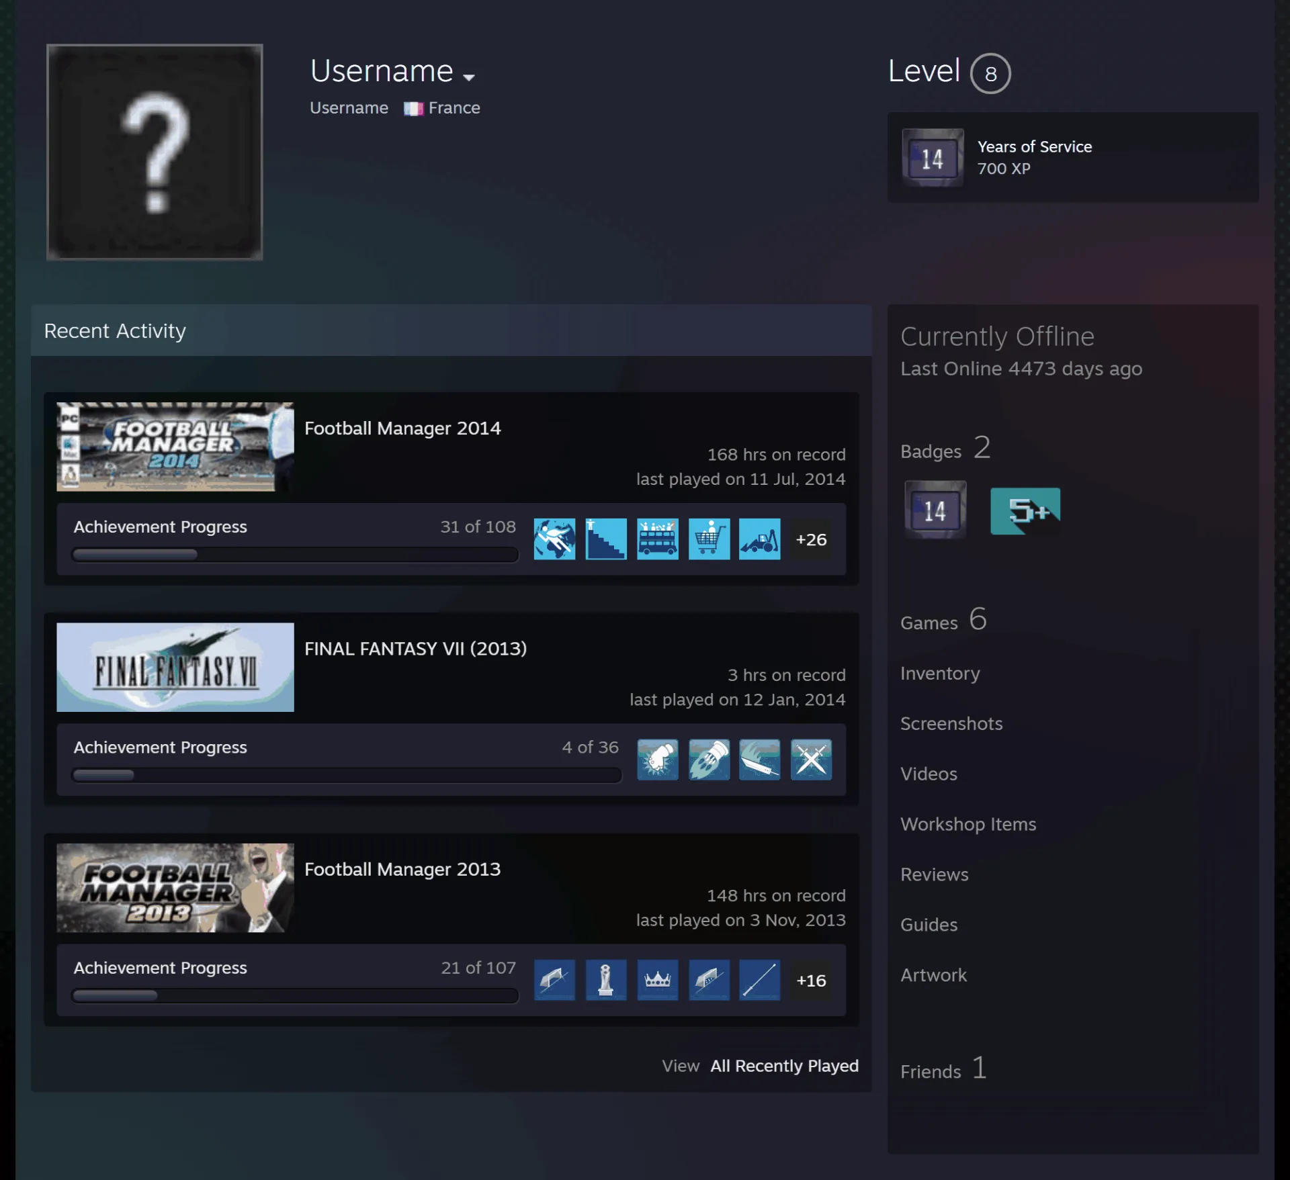1290x1180 pixels.
Task: Open the profile avatar image
Action: coord(155,152)
